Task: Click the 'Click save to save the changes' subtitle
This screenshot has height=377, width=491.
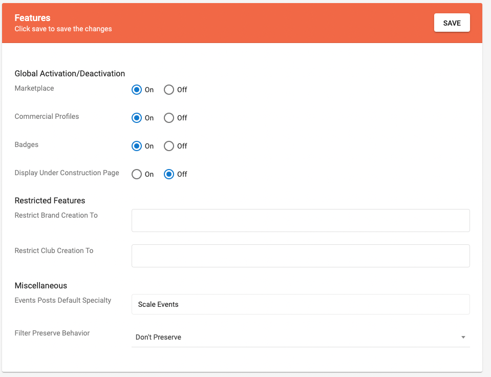Action: tap(63, 29)
